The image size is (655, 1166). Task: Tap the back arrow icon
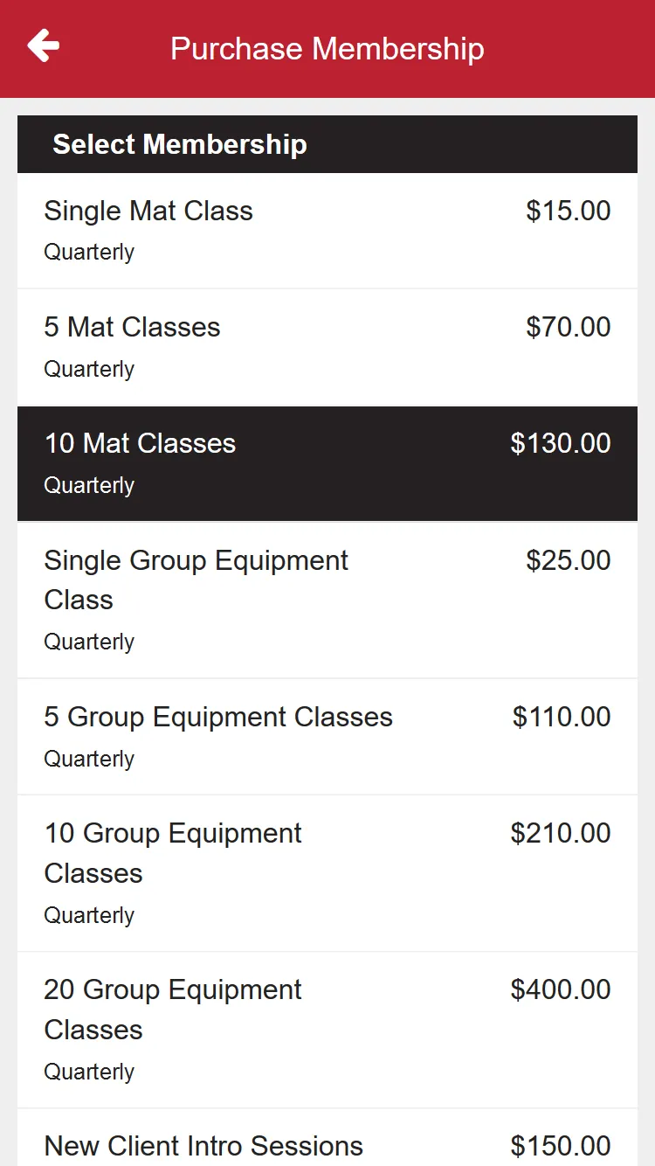coord(43,45)
